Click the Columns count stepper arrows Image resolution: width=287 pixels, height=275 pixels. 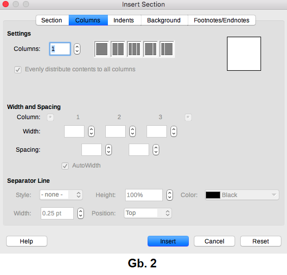(77, 49)
